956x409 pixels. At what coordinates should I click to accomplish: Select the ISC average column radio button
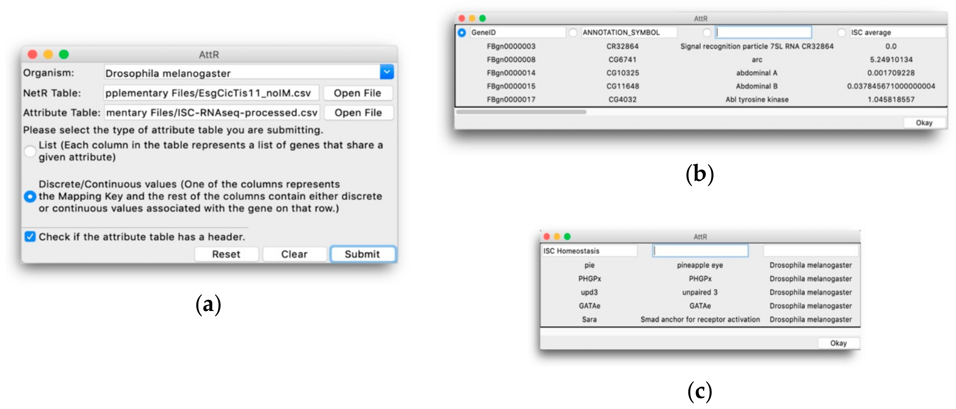coord(841,33)
